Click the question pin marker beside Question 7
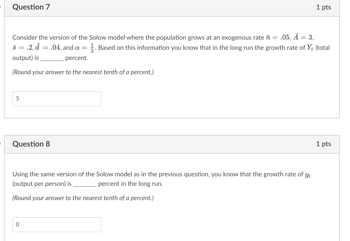This screenshot has width=350, height=241. point(1,7)
